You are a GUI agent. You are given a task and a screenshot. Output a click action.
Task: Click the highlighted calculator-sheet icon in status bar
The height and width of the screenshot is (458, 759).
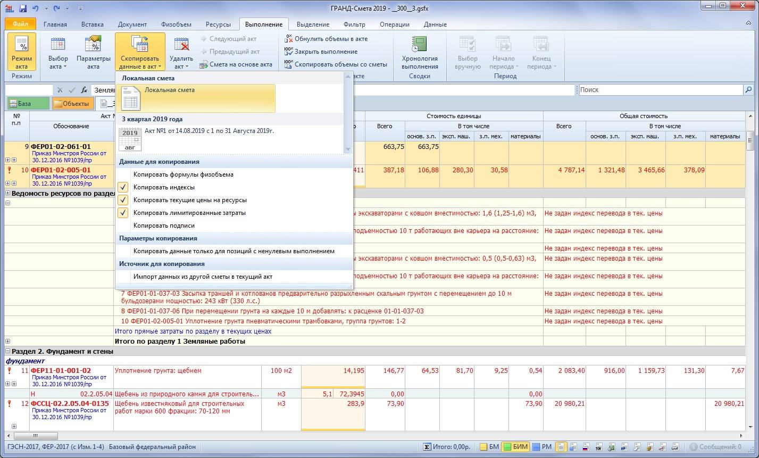(x=561, y=447)
